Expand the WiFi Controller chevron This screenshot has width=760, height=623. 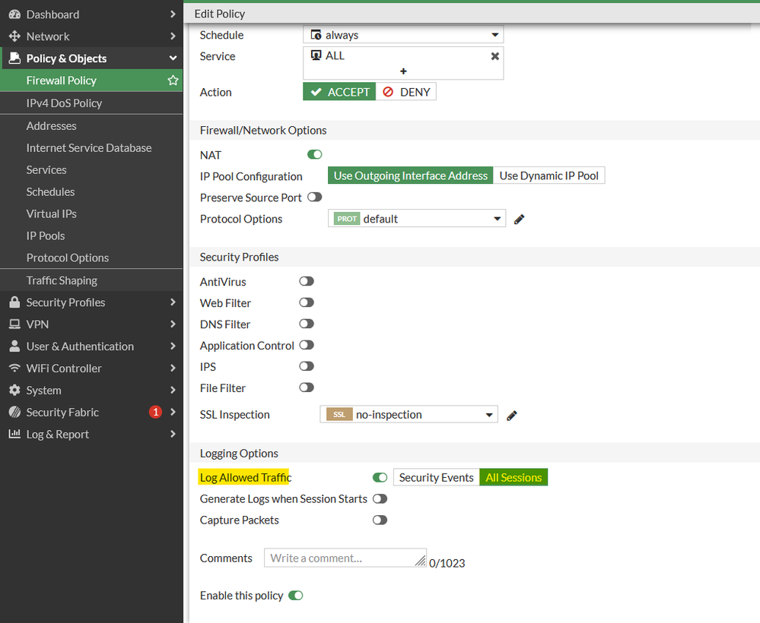pos(173,368)
